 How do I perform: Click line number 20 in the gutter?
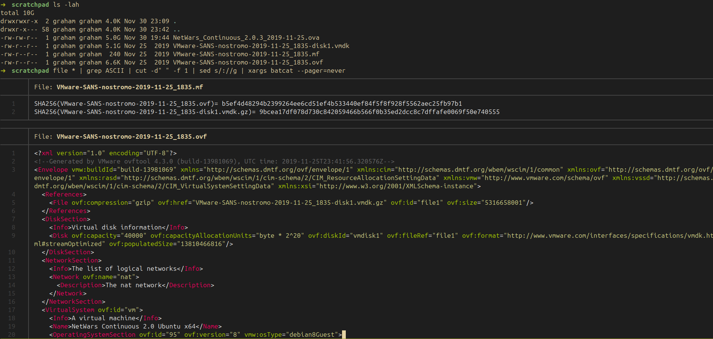pyautogui.click(x=12, y=334)
